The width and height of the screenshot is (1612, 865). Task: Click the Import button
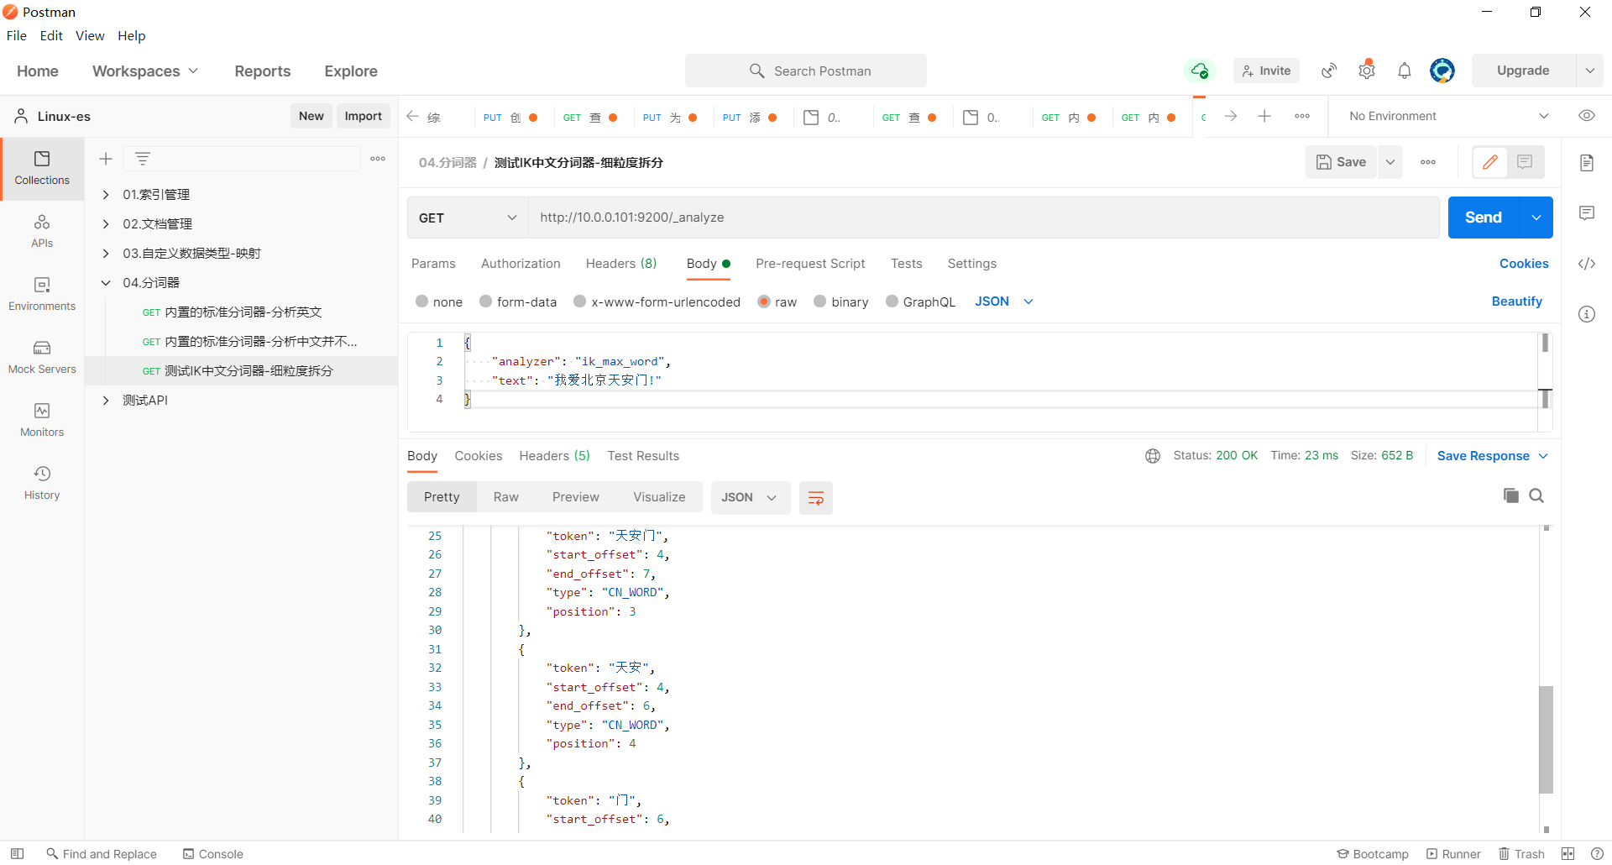363,116
